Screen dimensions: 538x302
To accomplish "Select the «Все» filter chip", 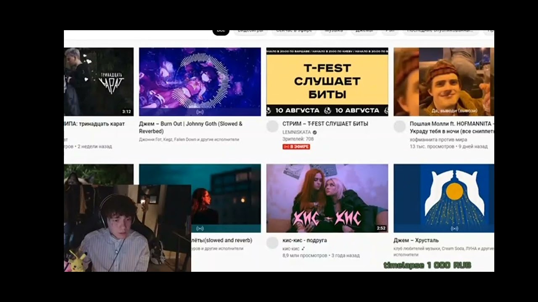I will (221, 31).
